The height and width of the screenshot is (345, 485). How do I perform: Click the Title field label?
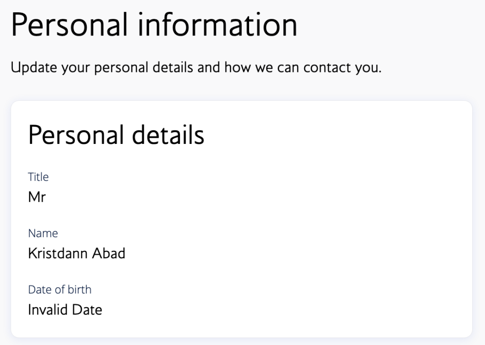point(38,177)
